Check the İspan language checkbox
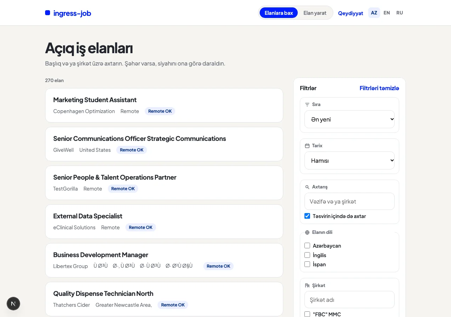 pos(307,264)
